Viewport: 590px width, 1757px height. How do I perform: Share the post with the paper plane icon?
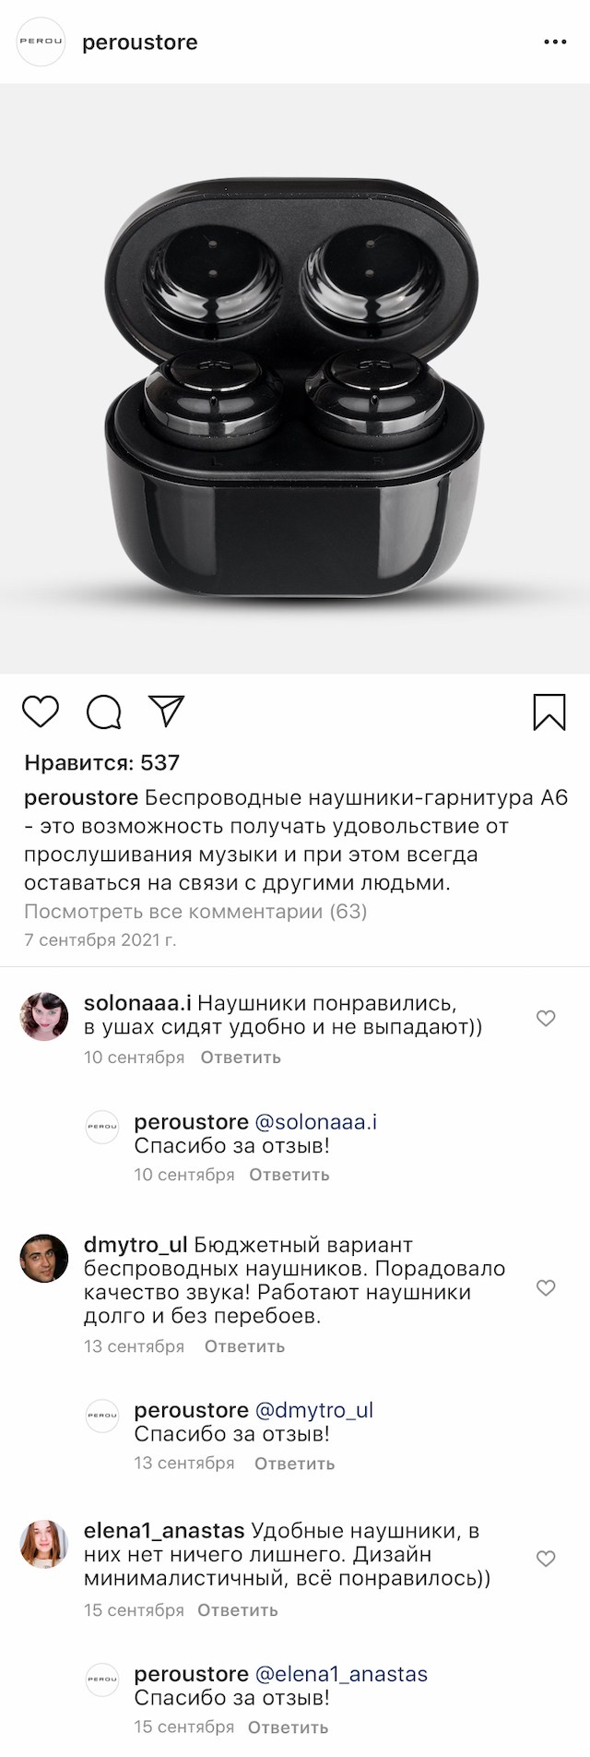(167, 710)
